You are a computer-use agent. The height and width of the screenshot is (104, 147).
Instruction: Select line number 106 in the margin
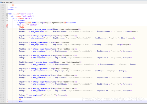2,101
